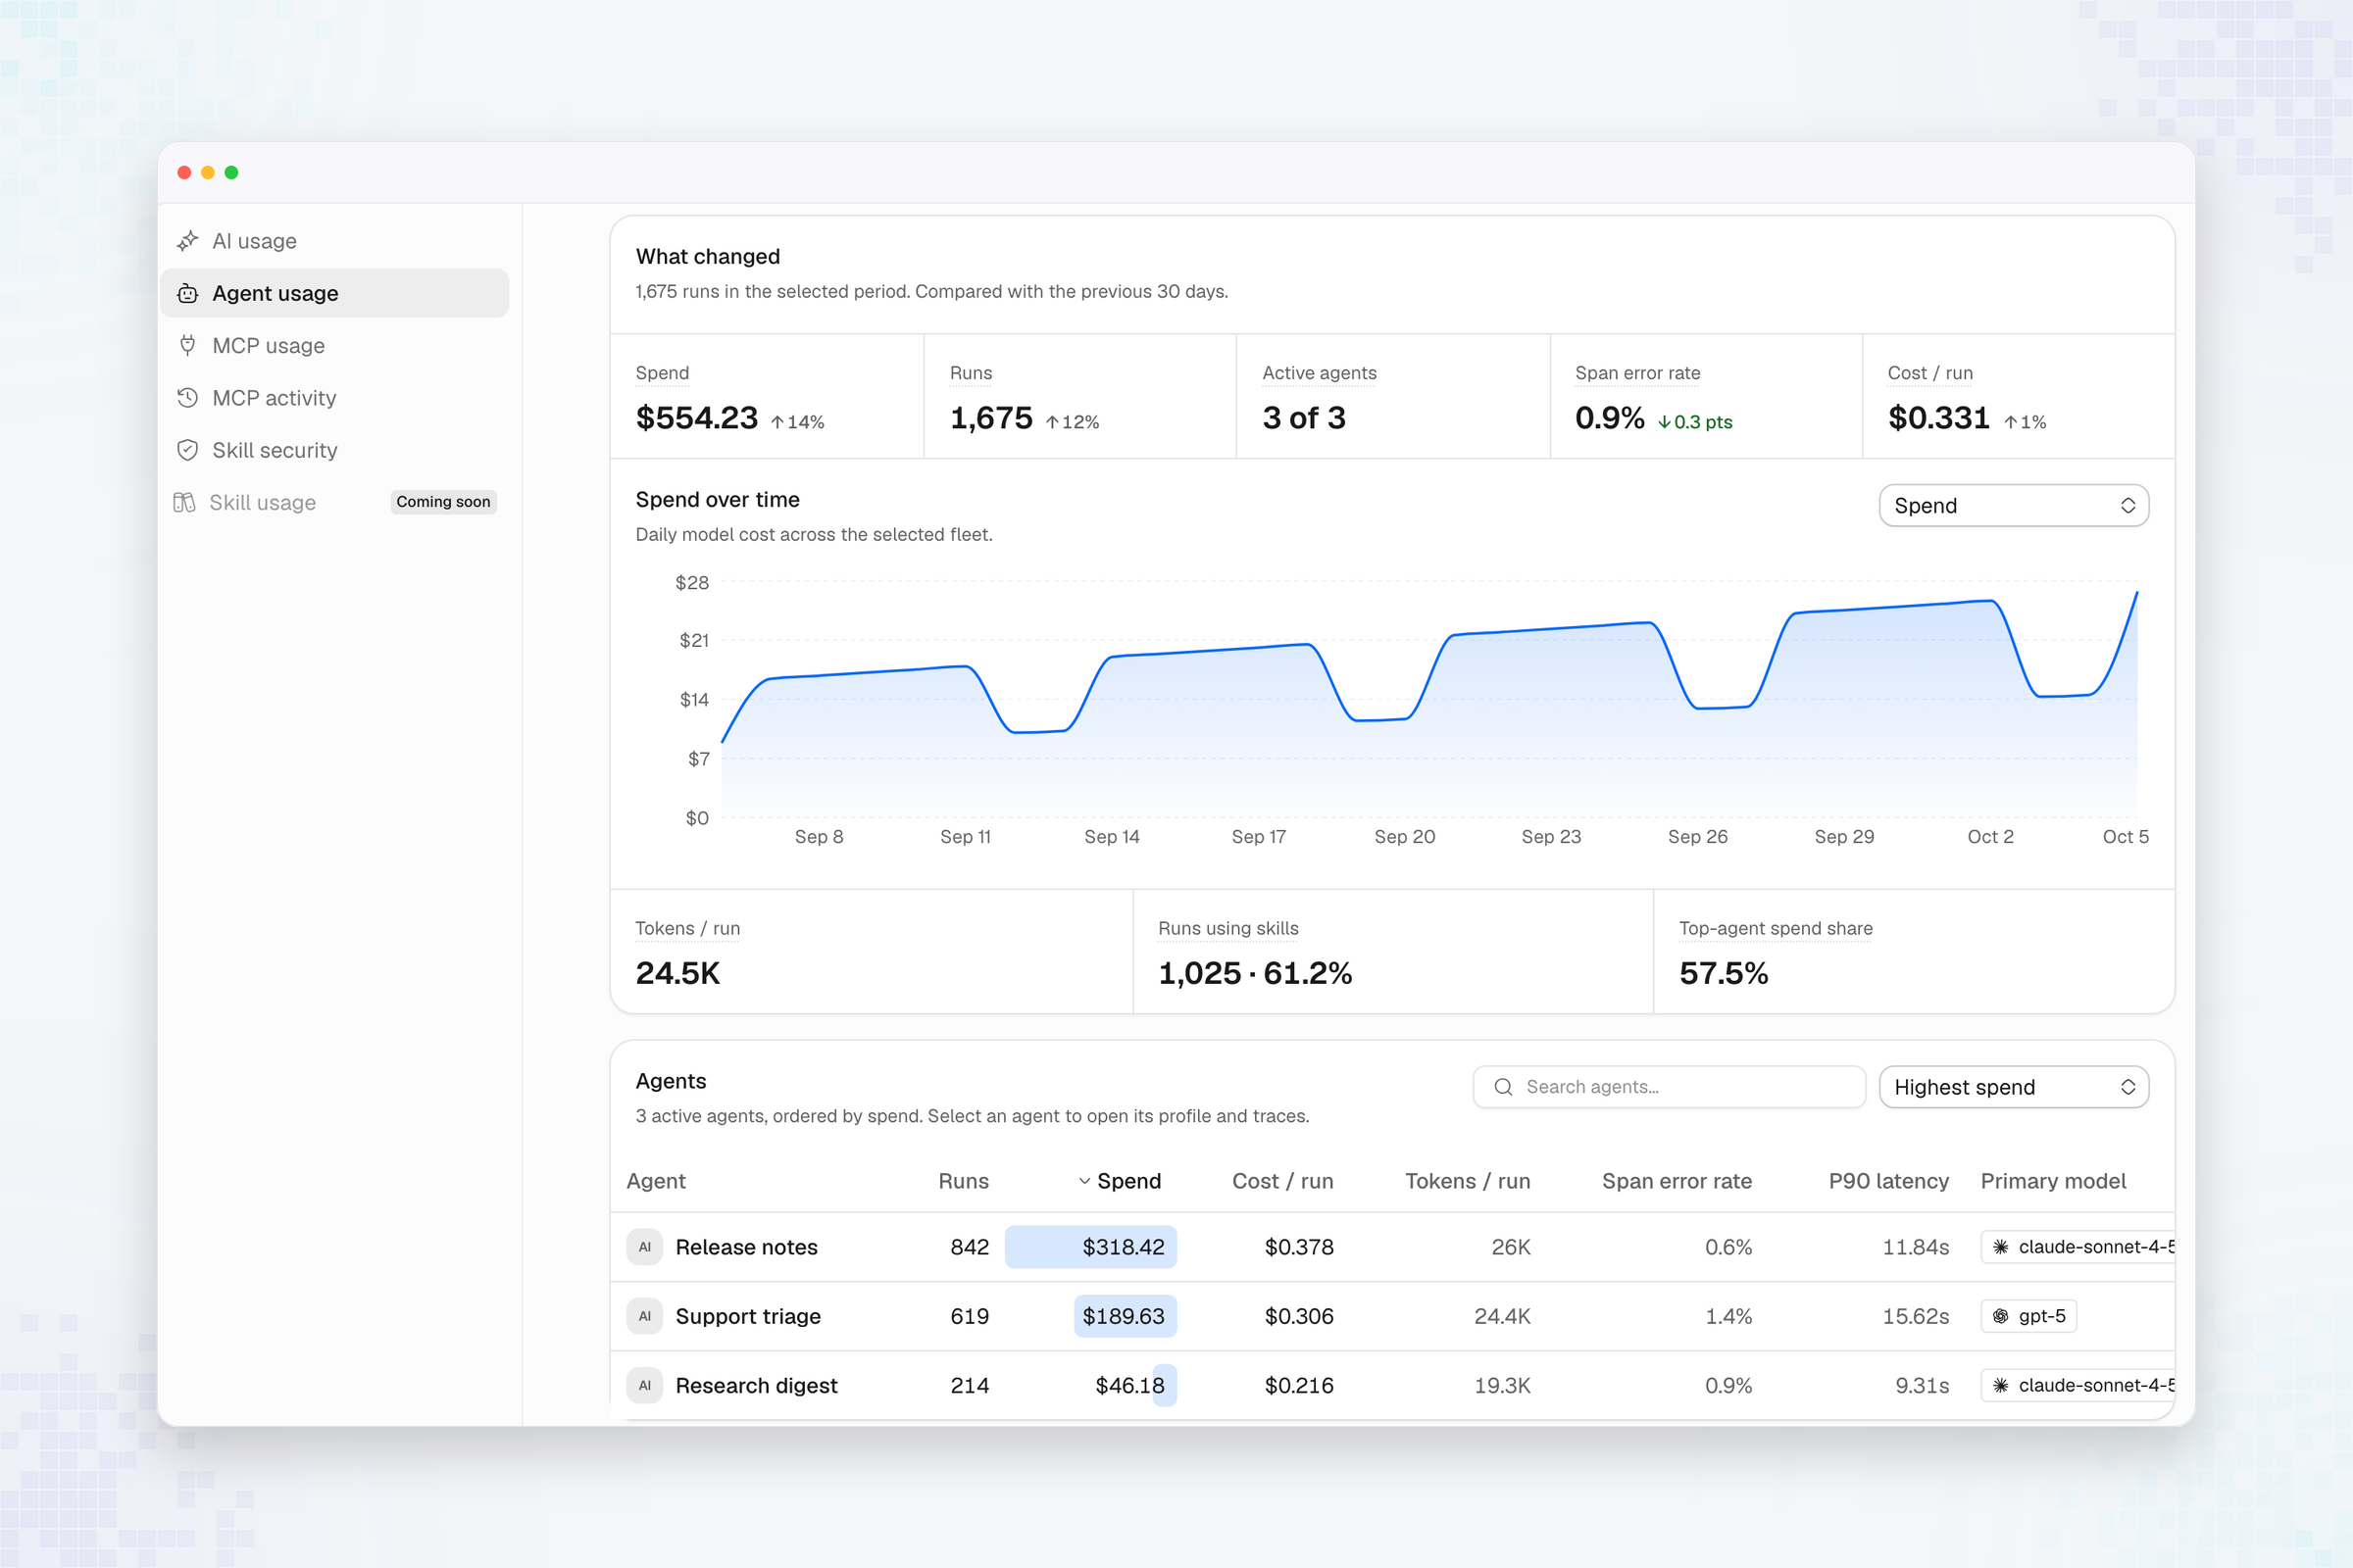Click the AI avatar for Research digest
This screenshot has width=2353, height=1568.
(644, 1385)
